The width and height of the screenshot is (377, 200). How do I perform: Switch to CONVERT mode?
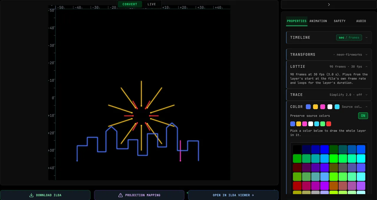(130, 4)
